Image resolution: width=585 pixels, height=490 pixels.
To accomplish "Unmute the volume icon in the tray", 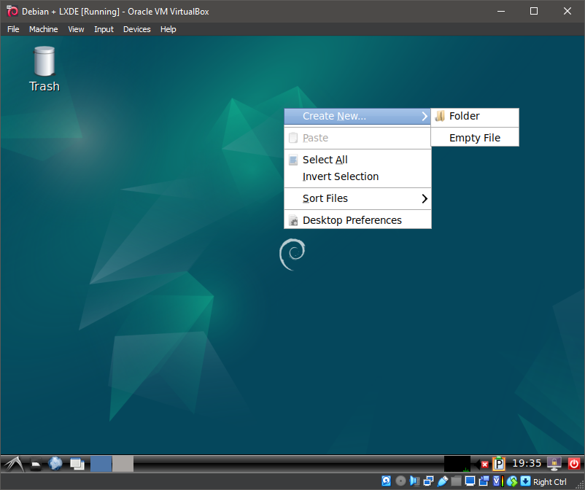I will tap(482, 464).
